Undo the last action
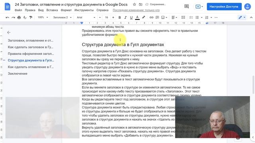Image resolution: width=255 pixels, height=143 pixels. tap(7, 17)
